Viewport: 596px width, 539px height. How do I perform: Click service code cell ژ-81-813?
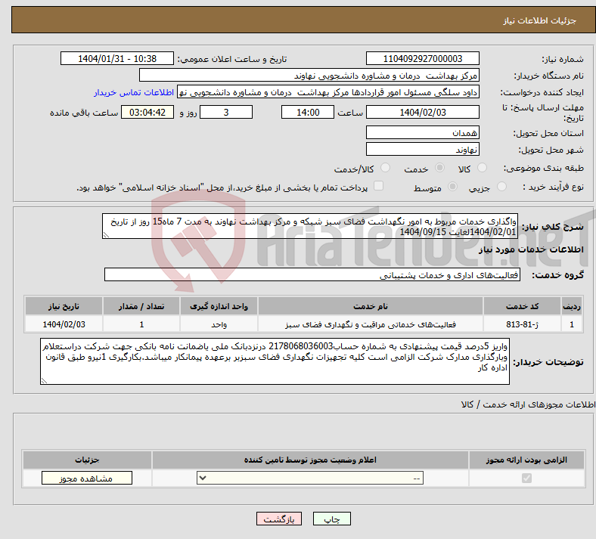523,324
